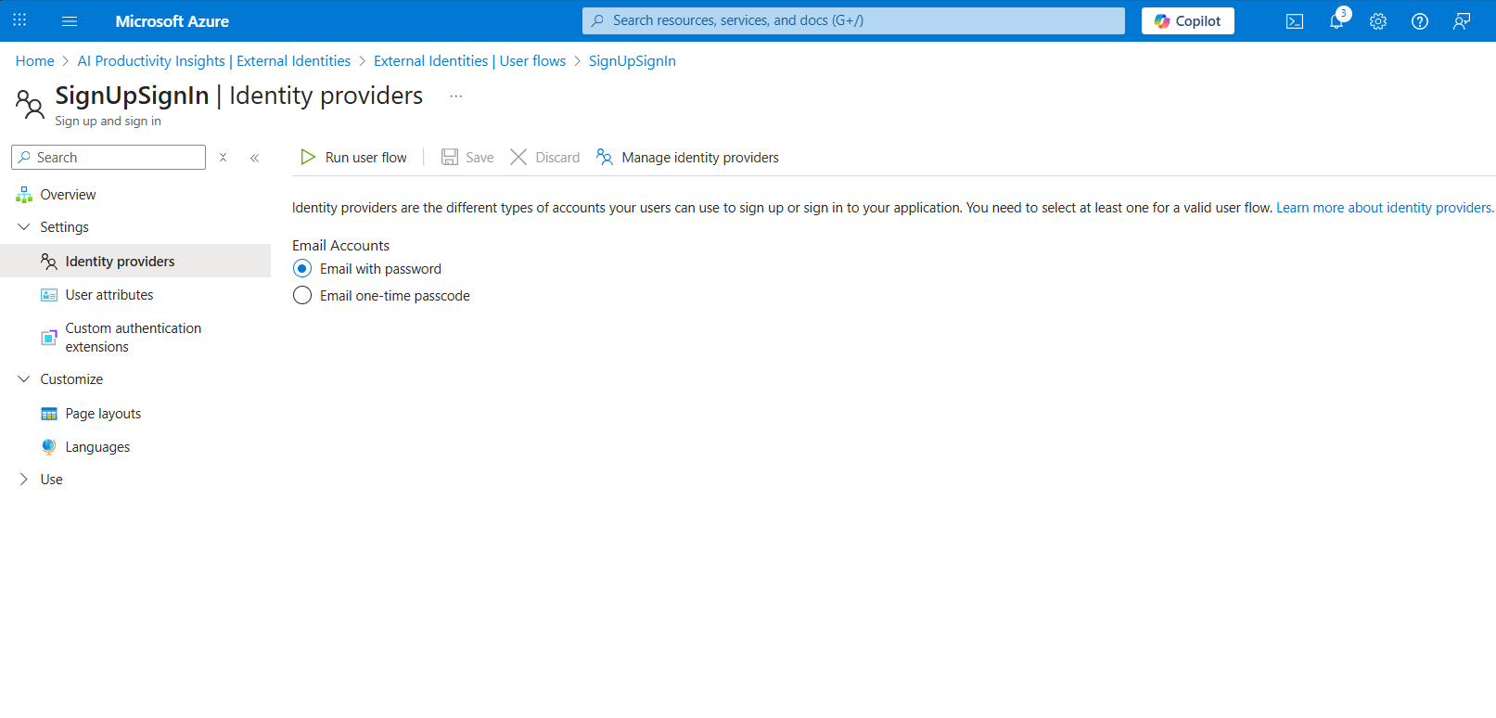
Task: Go to Microsoft Azure home title
Action: 173,21
